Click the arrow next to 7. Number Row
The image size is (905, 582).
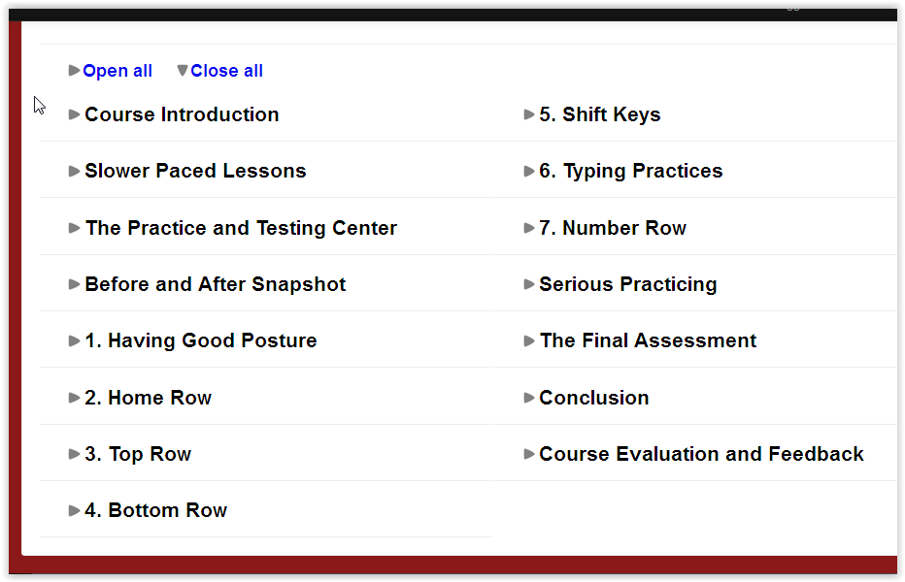529,227
